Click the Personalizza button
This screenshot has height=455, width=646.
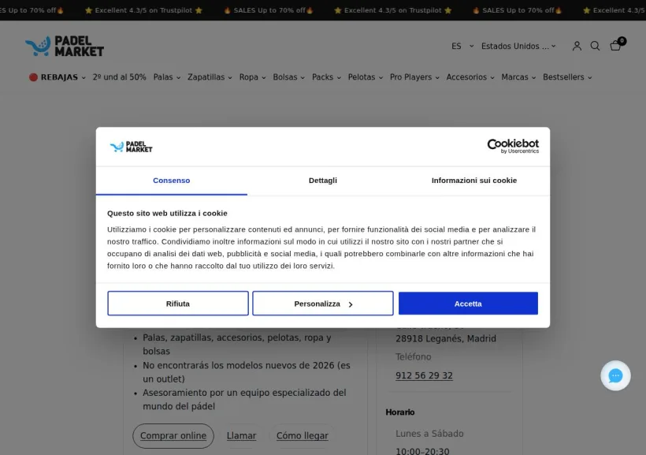(x=322, y=304)
